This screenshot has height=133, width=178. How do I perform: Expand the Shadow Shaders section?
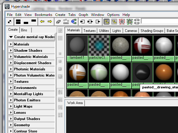[x=11, y=50]
